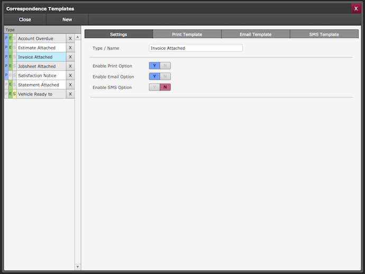Image resolution: width=365 pixels, height=274 pixels.
Task: Open the Email Template tab
Action: pos(255,34)
